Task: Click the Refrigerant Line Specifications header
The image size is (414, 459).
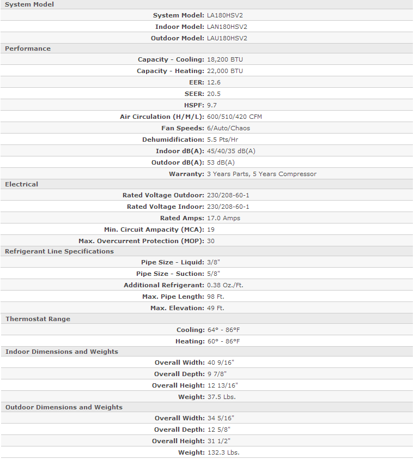Action: (x=59, y=251)
